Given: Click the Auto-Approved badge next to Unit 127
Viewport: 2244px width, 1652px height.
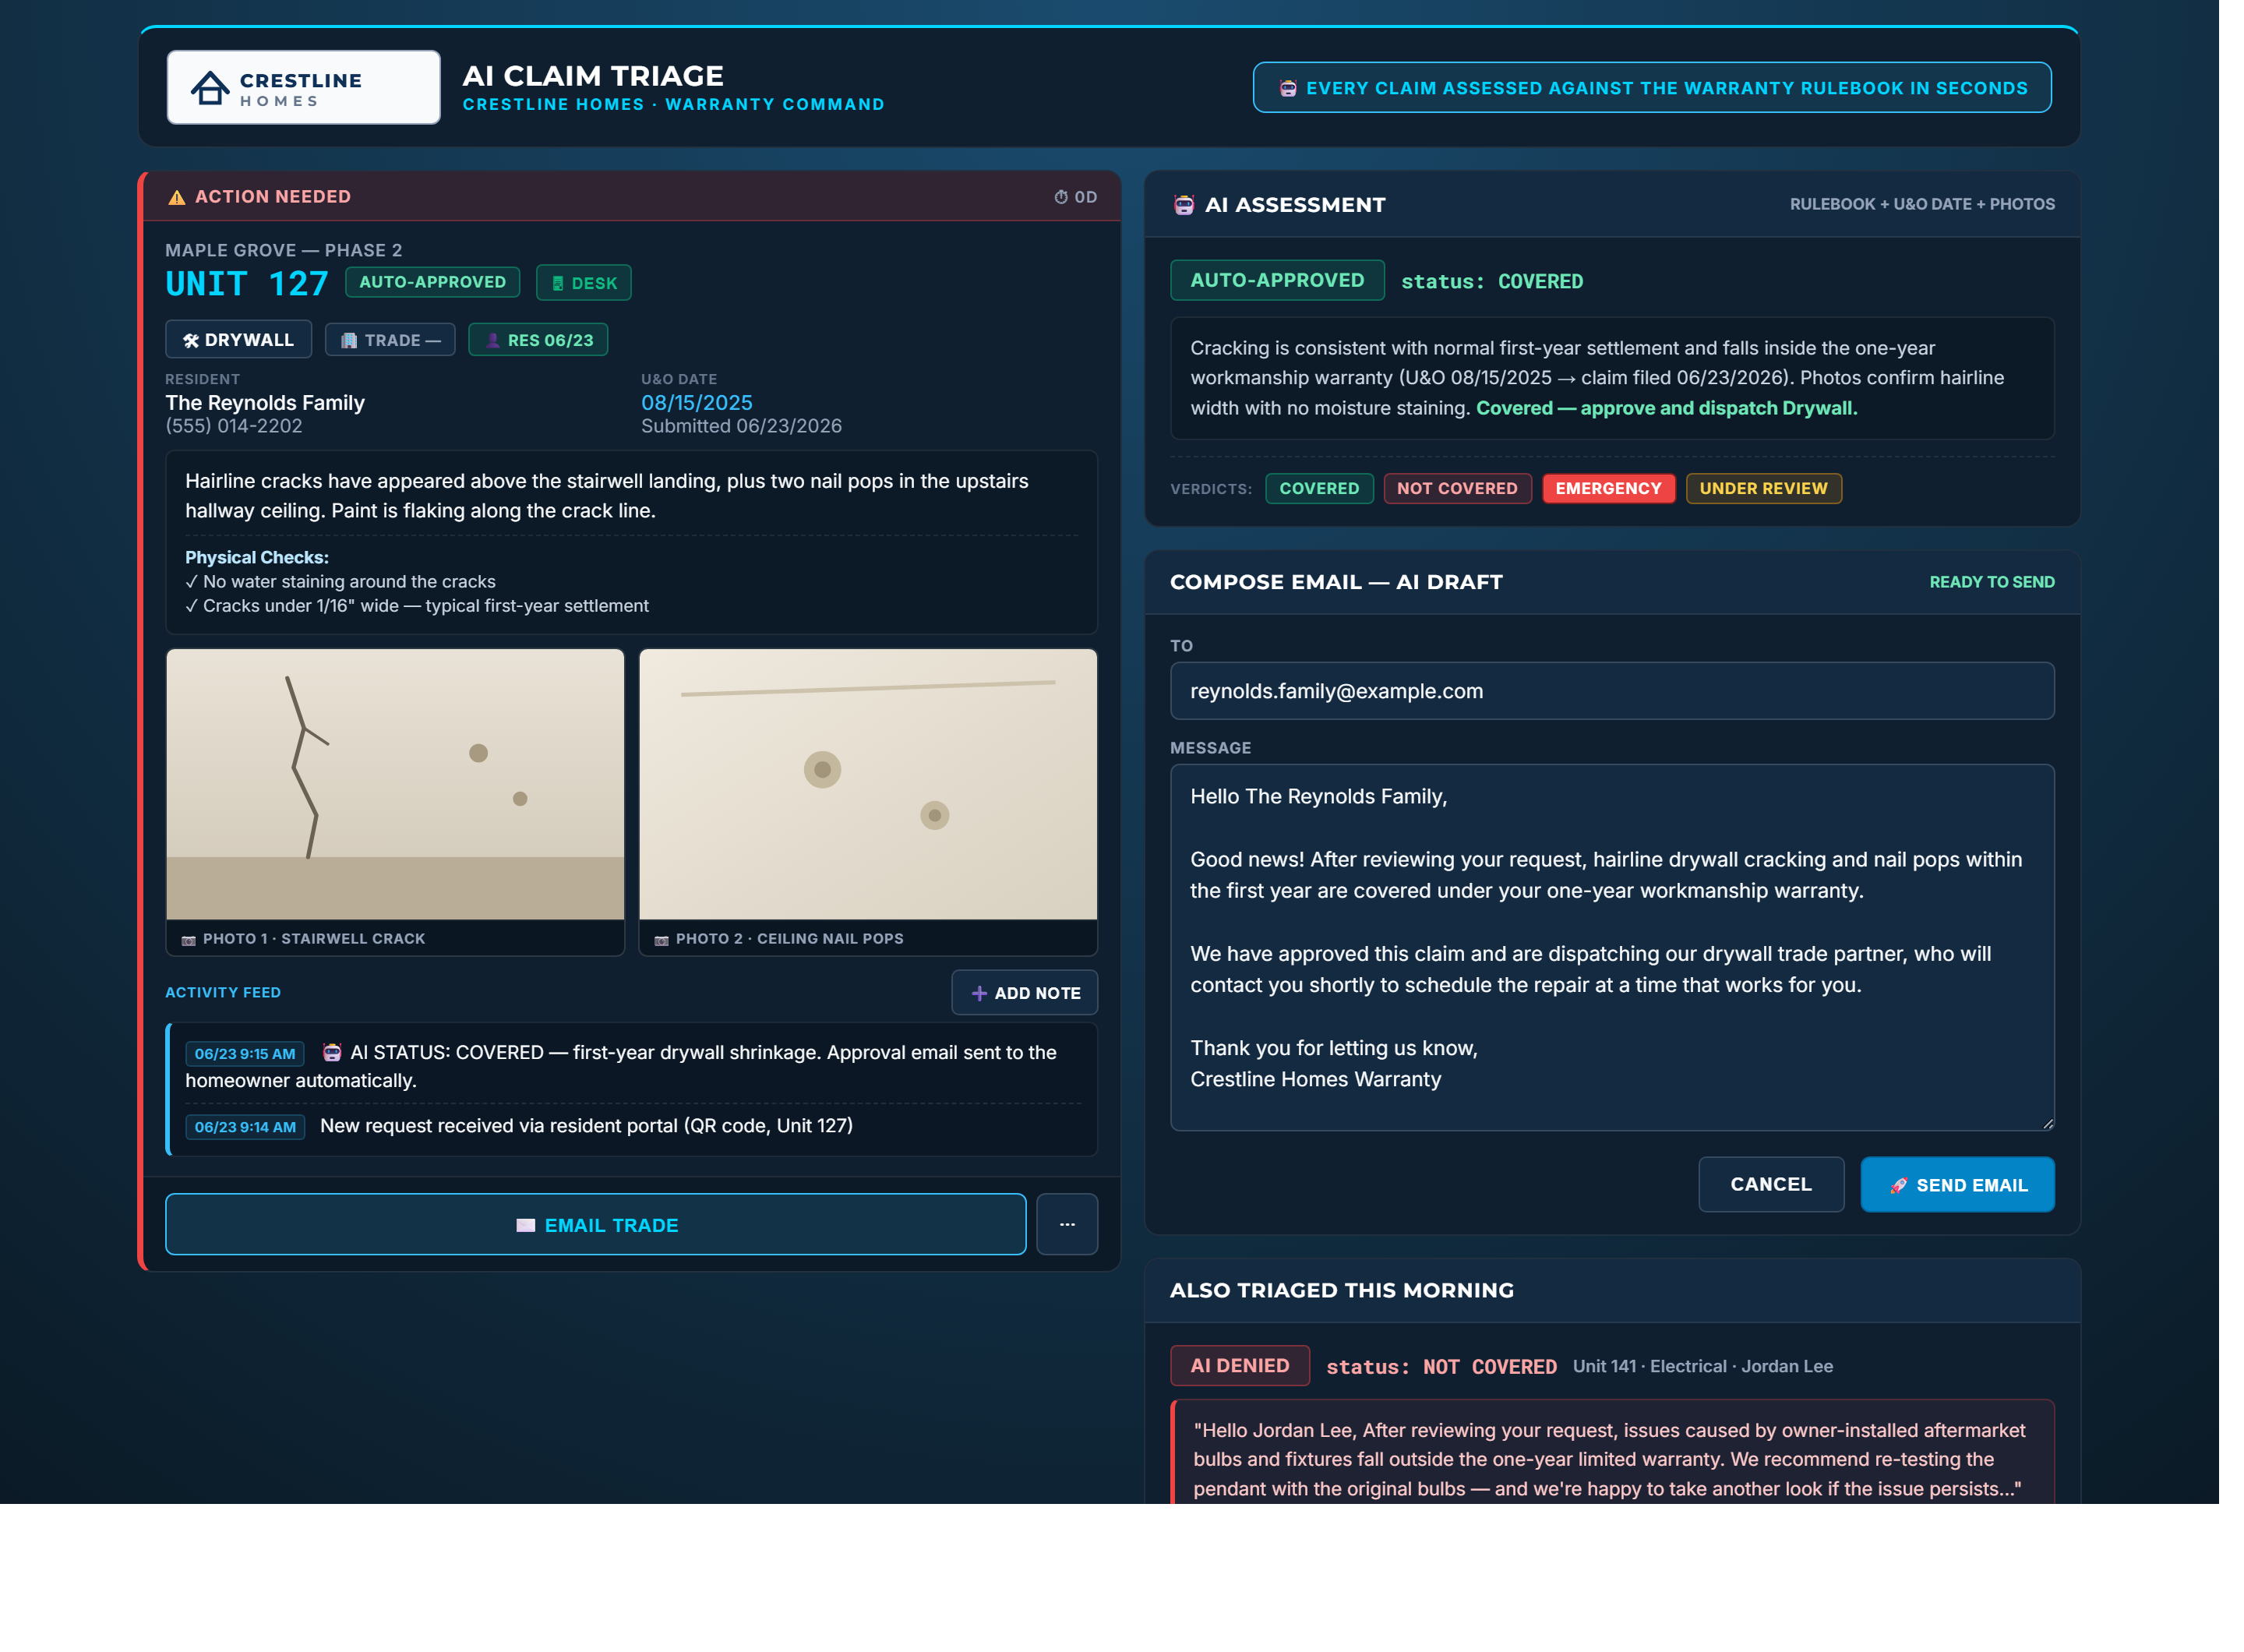Looking at the screenshot, I should pyautogui.click(x=432, y=282).
